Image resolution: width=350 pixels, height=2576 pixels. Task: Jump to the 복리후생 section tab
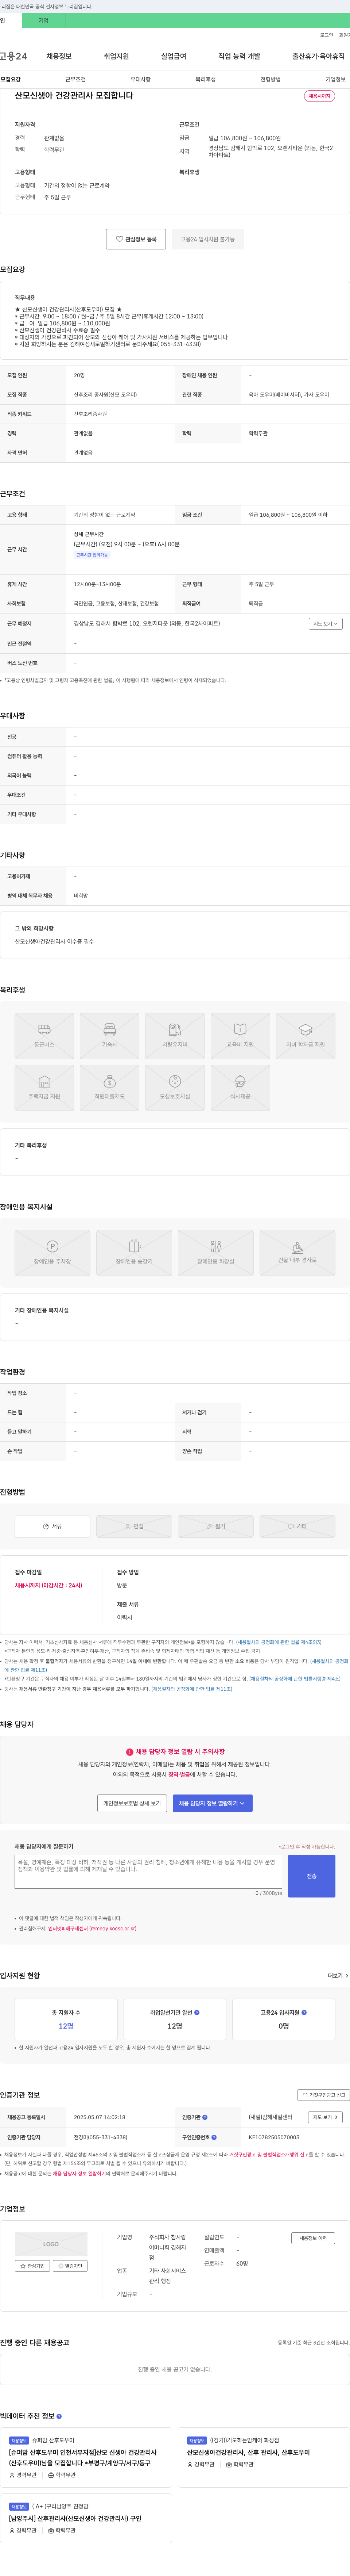click(x=205, y=79)
